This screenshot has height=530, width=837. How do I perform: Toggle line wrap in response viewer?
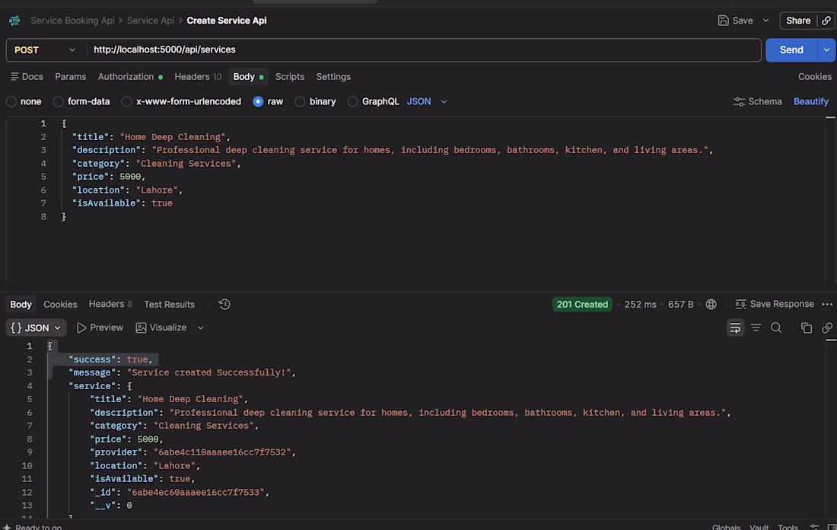pos(735,327)
